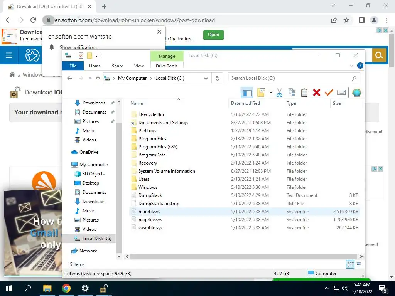Open the folder options toolbar icon
The width and height of the screenshot is (395, 296).
(261, 92)
